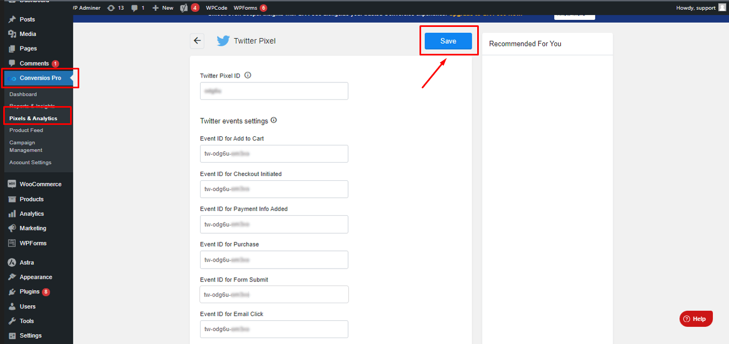729x344 pixels.
Task: Open Account Settings submenu
Action: click(x=31, y=163)
